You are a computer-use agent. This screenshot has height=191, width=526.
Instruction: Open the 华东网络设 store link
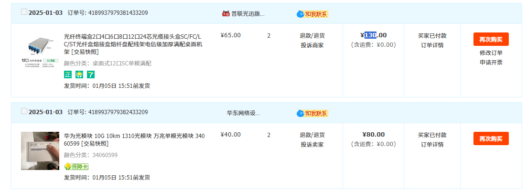coord(243,113)
